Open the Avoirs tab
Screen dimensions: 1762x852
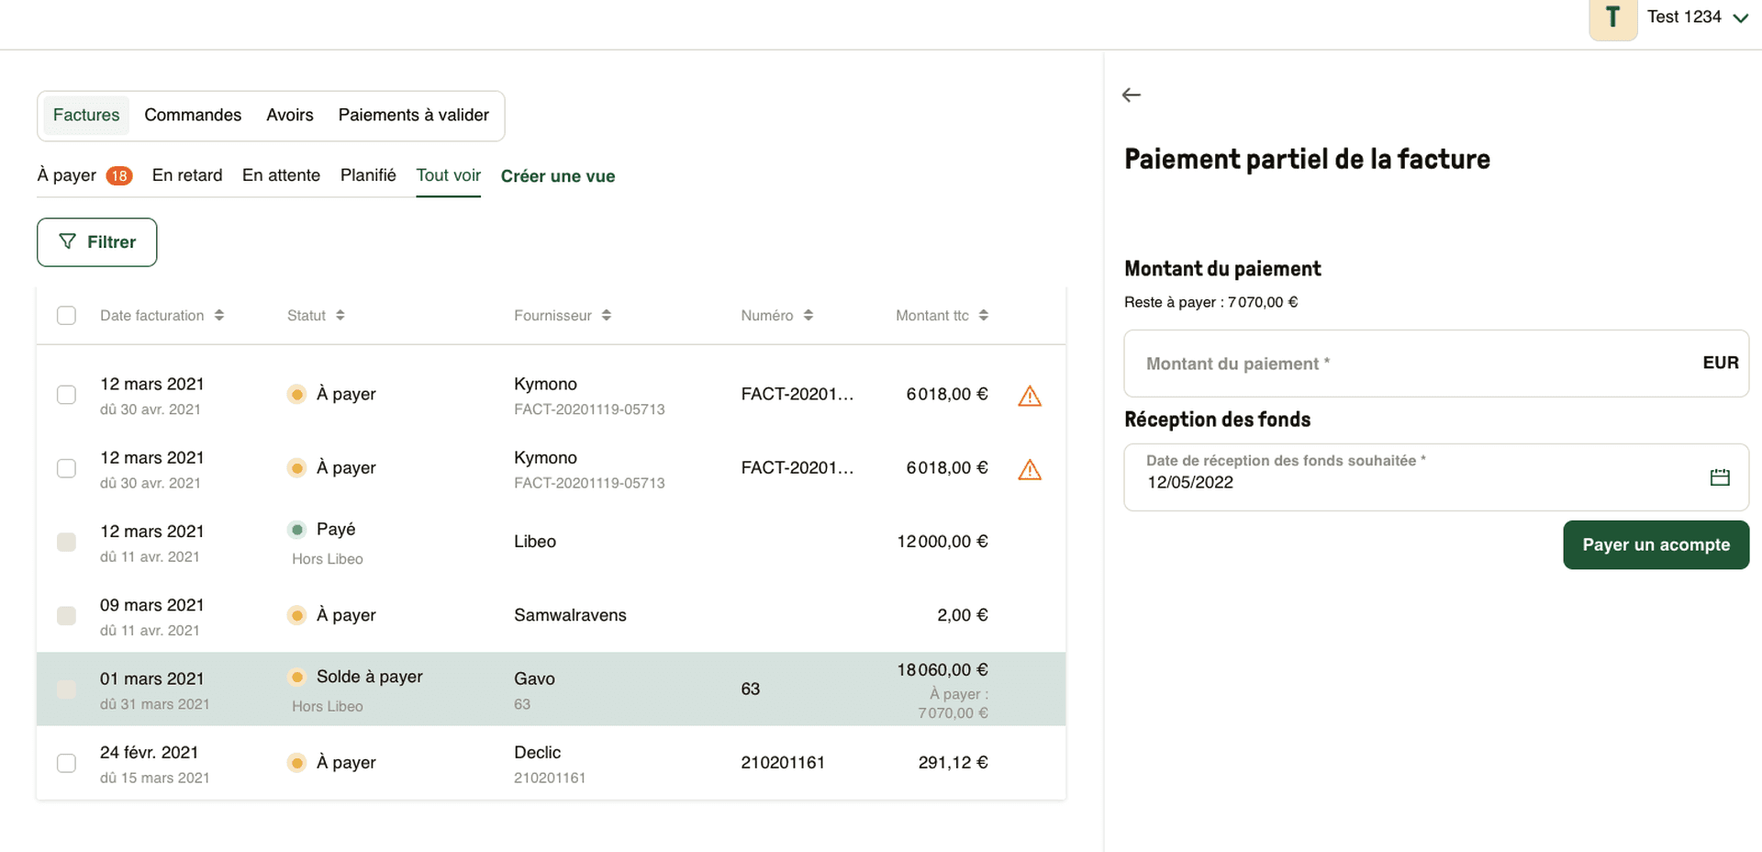[x=290, y=116]
